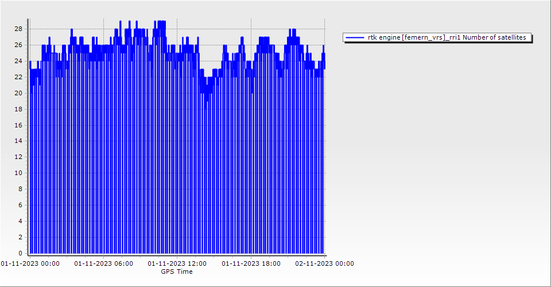The height and width of the screenshot is (287, 551).
Task: Select the y-axis tick label 0
Action: click(20, 253)
